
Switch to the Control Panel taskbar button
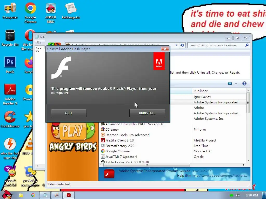(x=57, y=195)
